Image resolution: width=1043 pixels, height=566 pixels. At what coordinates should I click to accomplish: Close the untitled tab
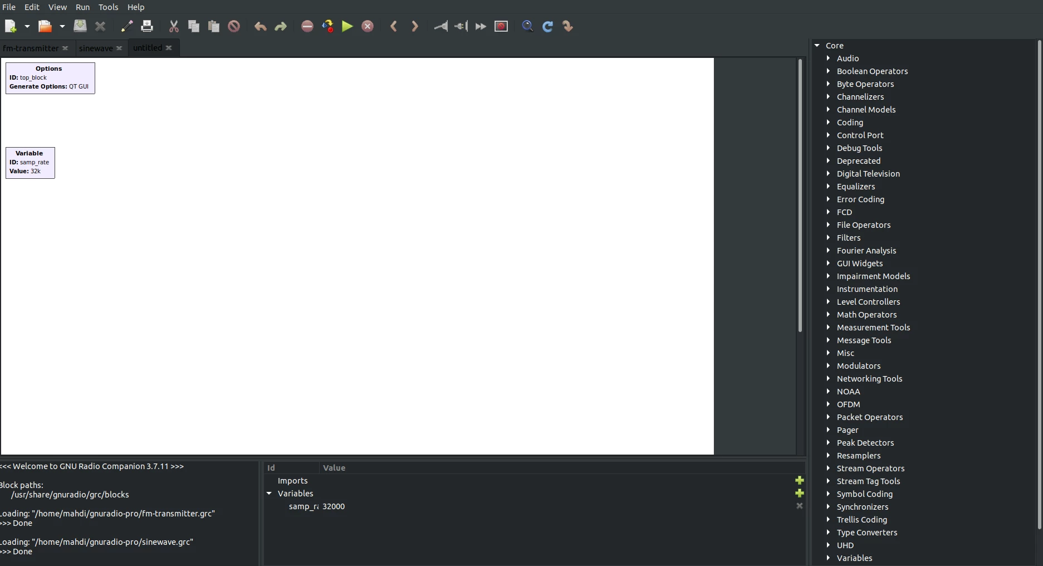point(169,48)
